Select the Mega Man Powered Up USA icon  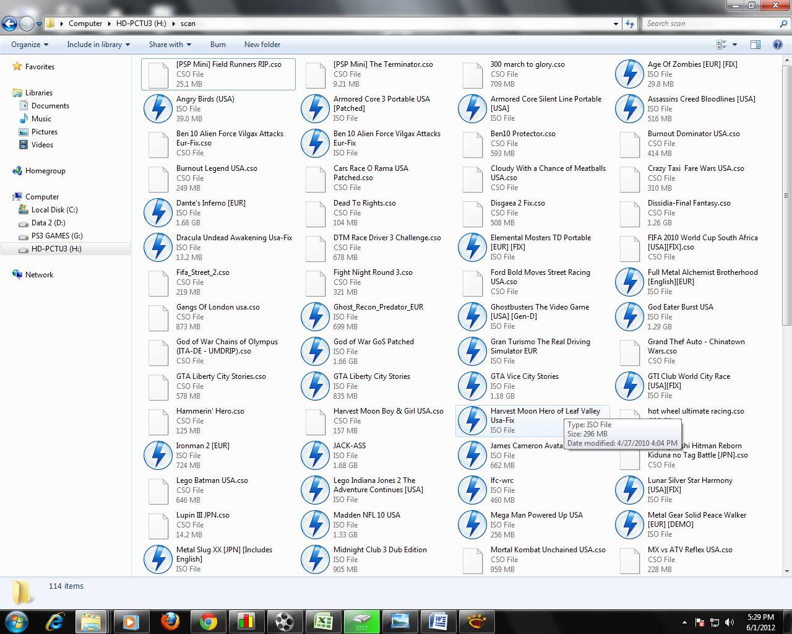pos(473,524)
